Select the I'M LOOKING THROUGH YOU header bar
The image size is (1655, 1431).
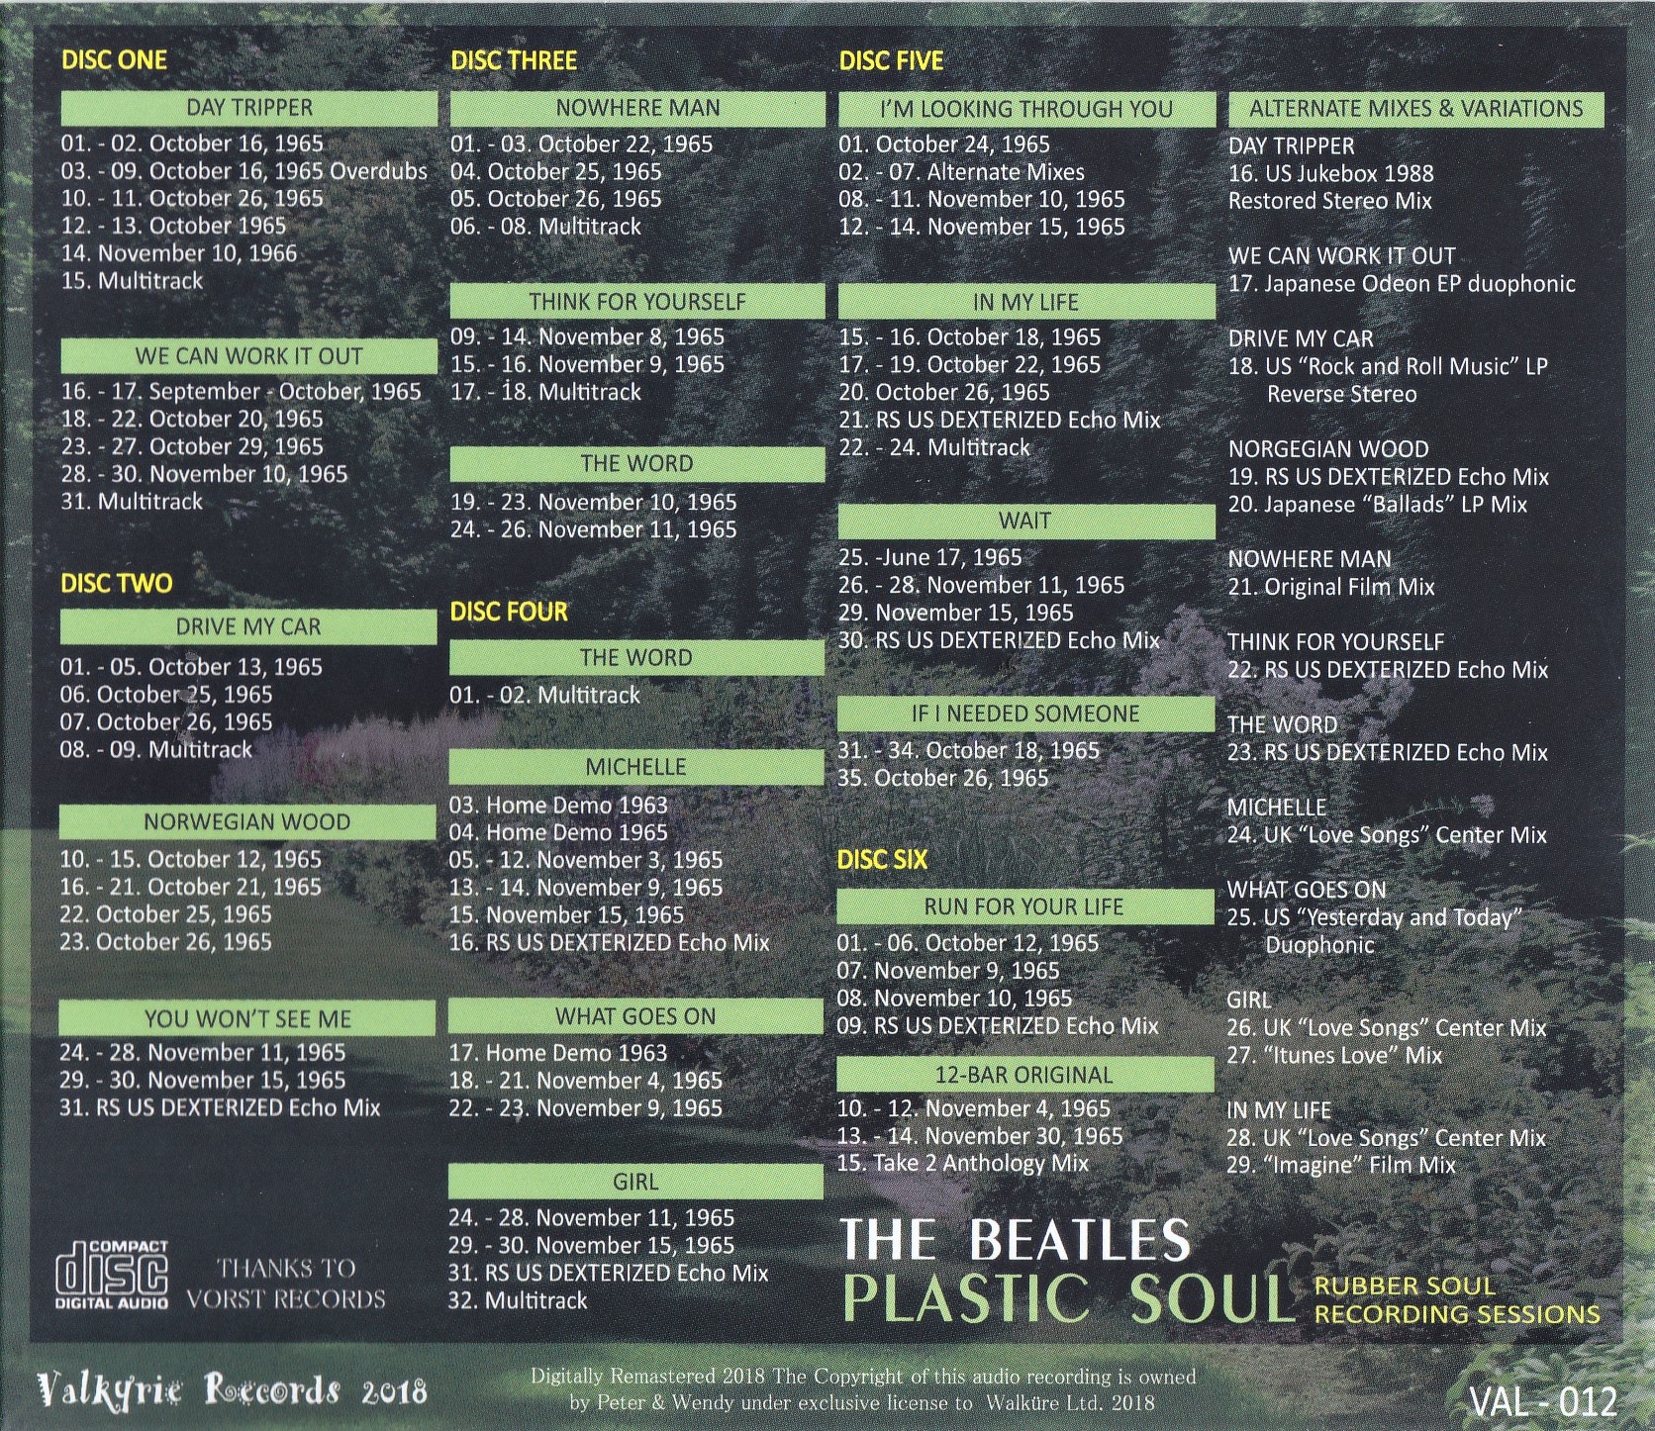[x=1026, y=109]
